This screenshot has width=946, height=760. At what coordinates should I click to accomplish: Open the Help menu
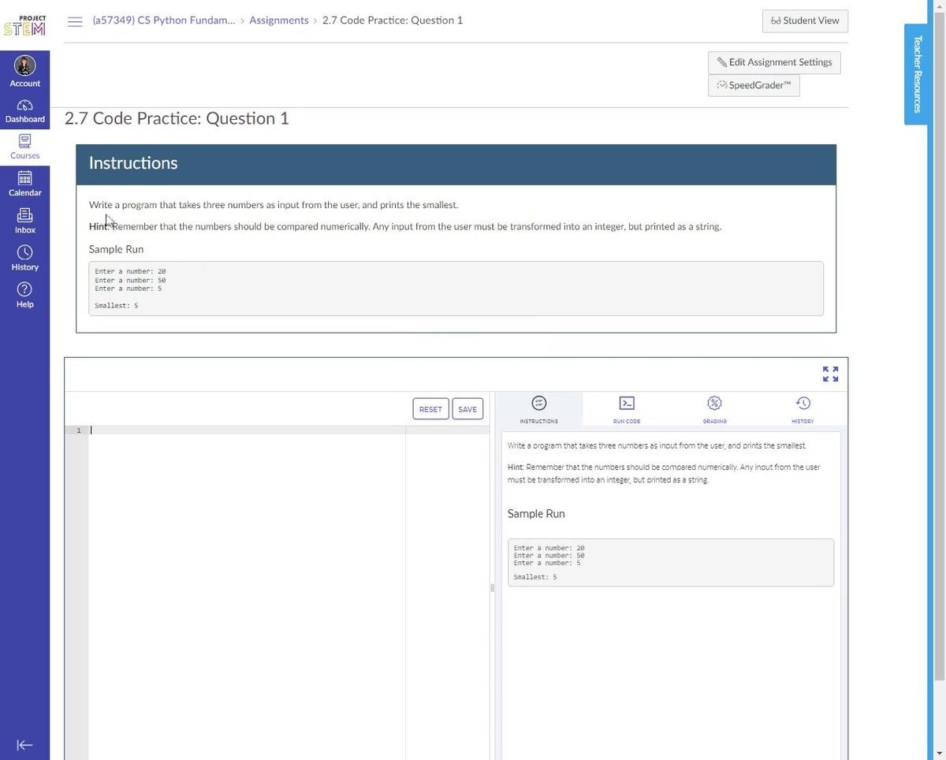click(x=24, y=295)
